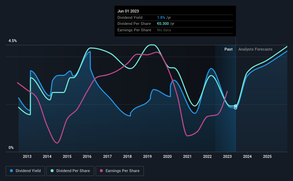The width and height of the screenshot is (293, 181).
Task: Click the blue data point marker at Jun 2023
Action: pyautogui.click(x=236, y=108)
